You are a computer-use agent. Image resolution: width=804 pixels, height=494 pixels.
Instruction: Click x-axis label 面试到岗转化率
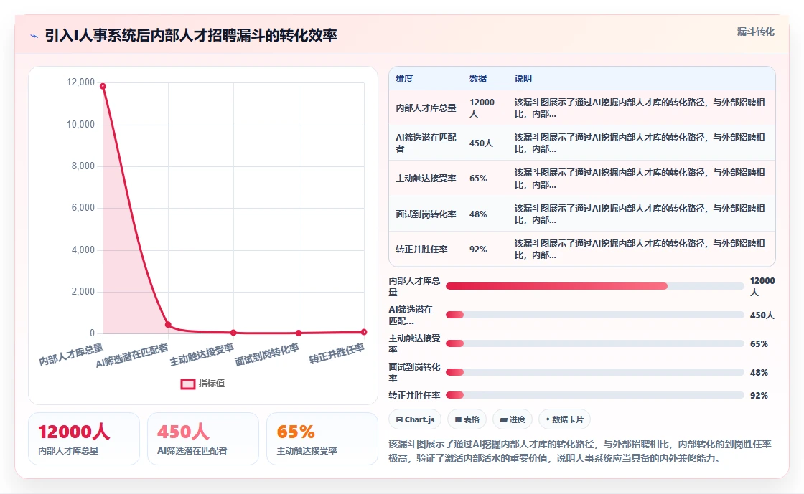click(267, 355)
